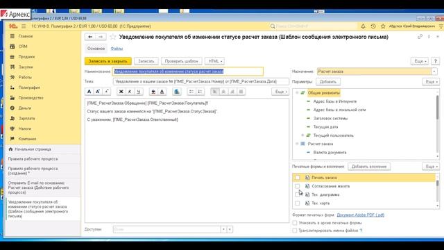
Task: Click Проверить шаблон button
Action: [182, 61]
